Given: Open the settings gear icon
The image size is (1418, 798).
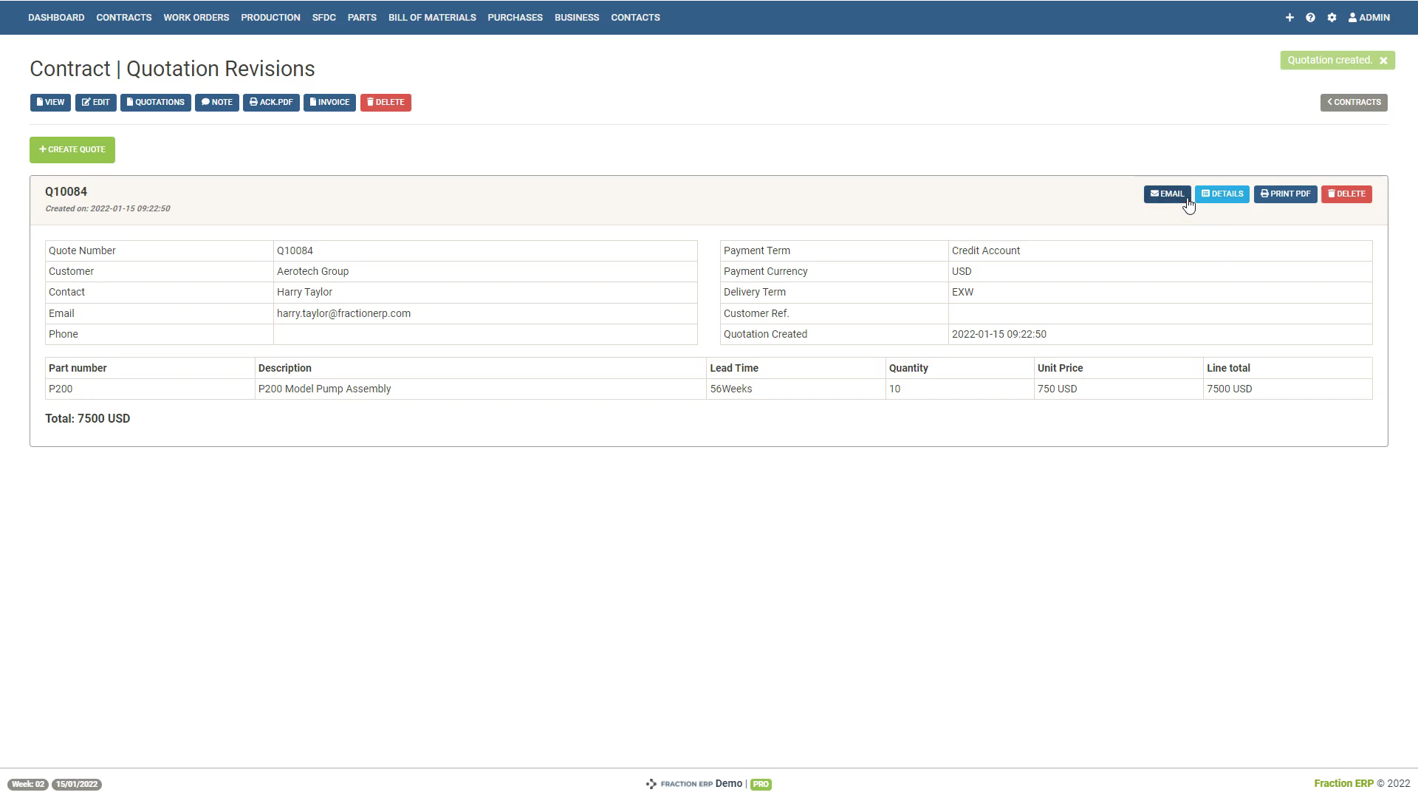Looking at the screenshot, I should (1332, 17).
